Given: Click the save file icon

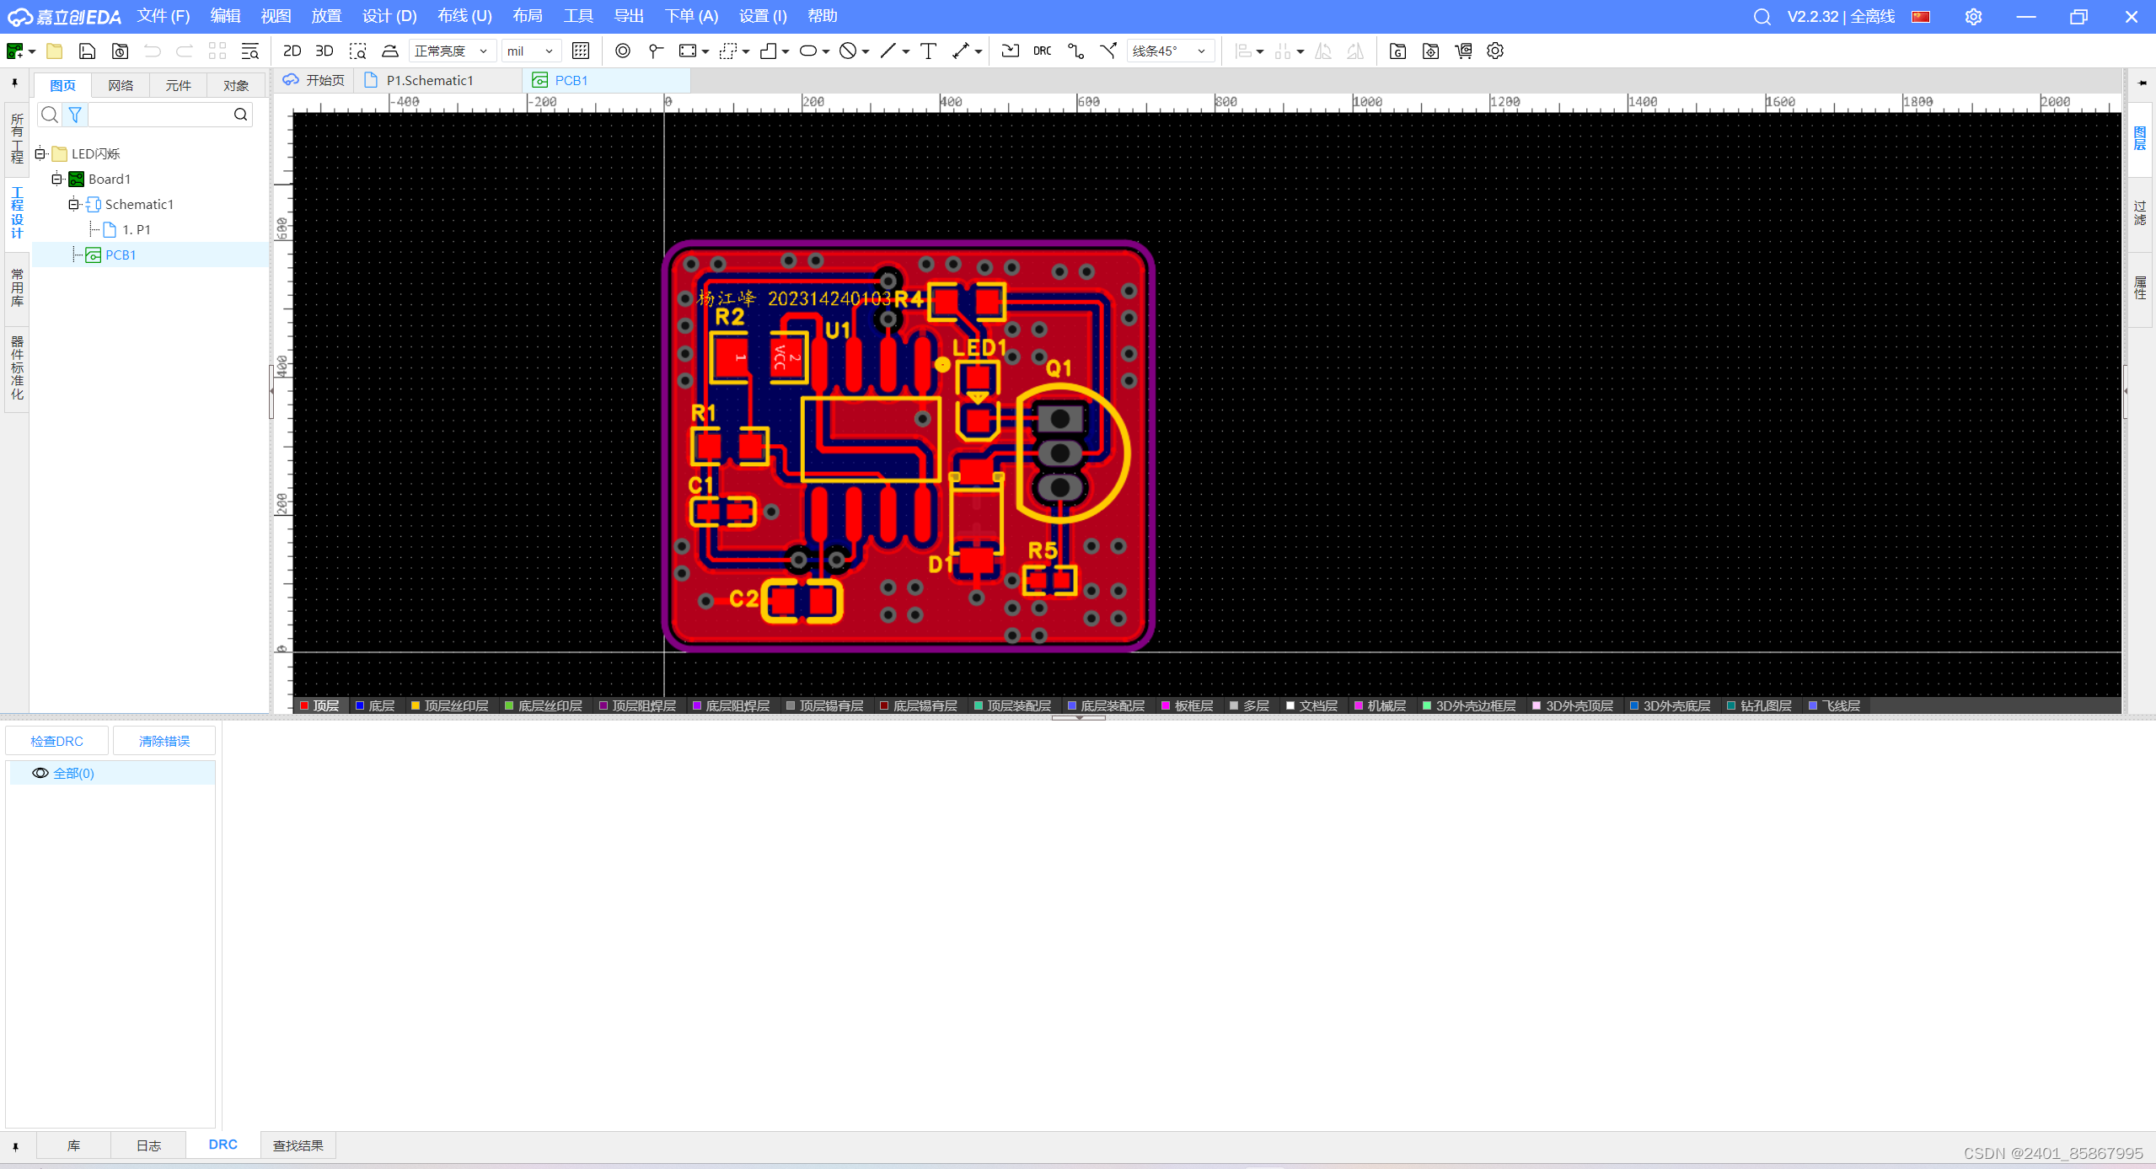Looking at the screenshot, I should [87, 51].
